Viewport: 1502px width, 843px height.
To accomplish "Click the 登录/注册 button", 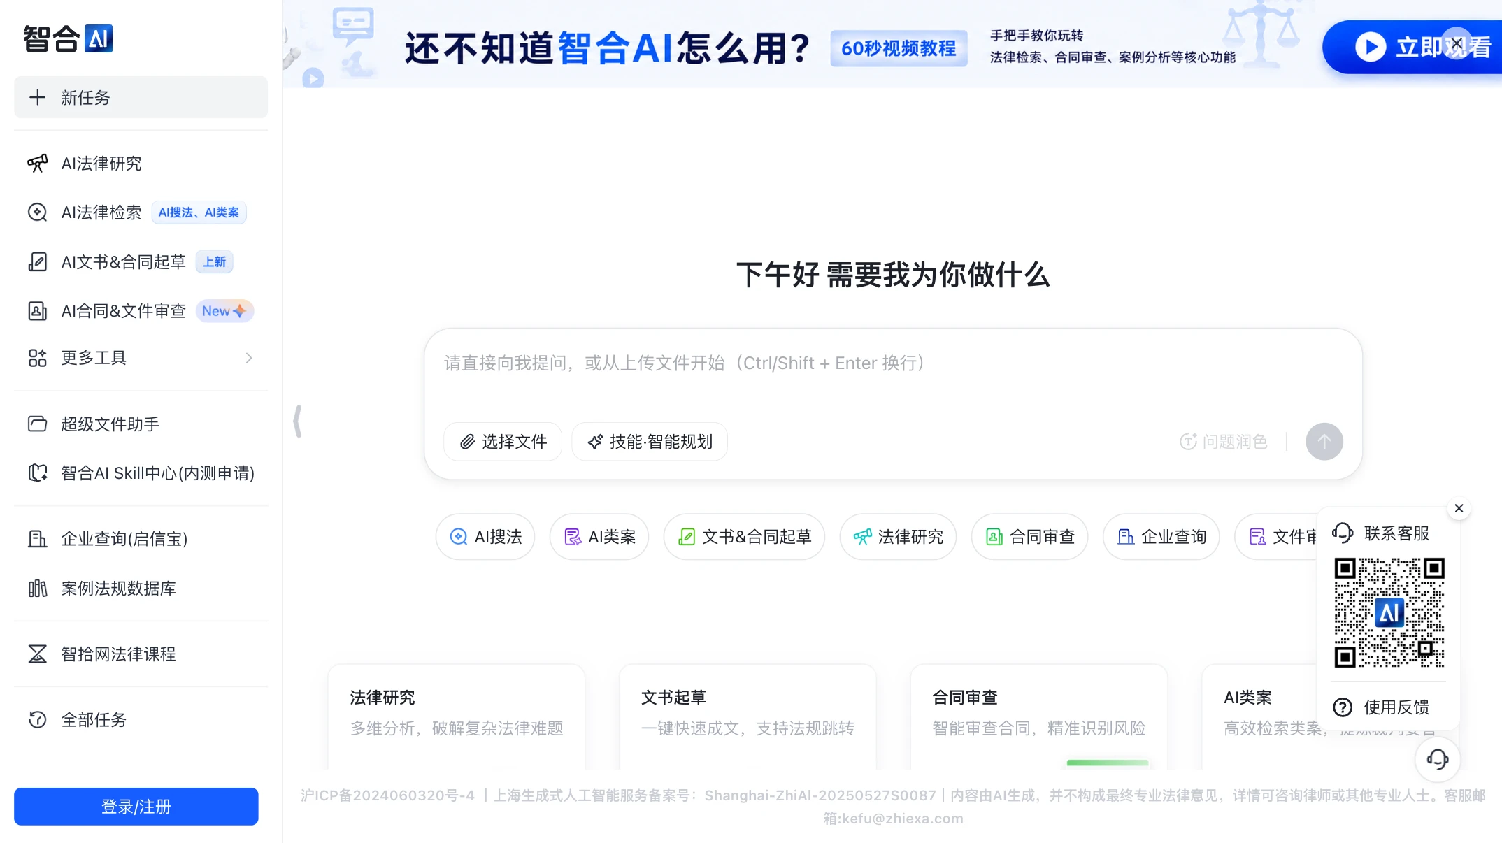I will coord(136,807).
